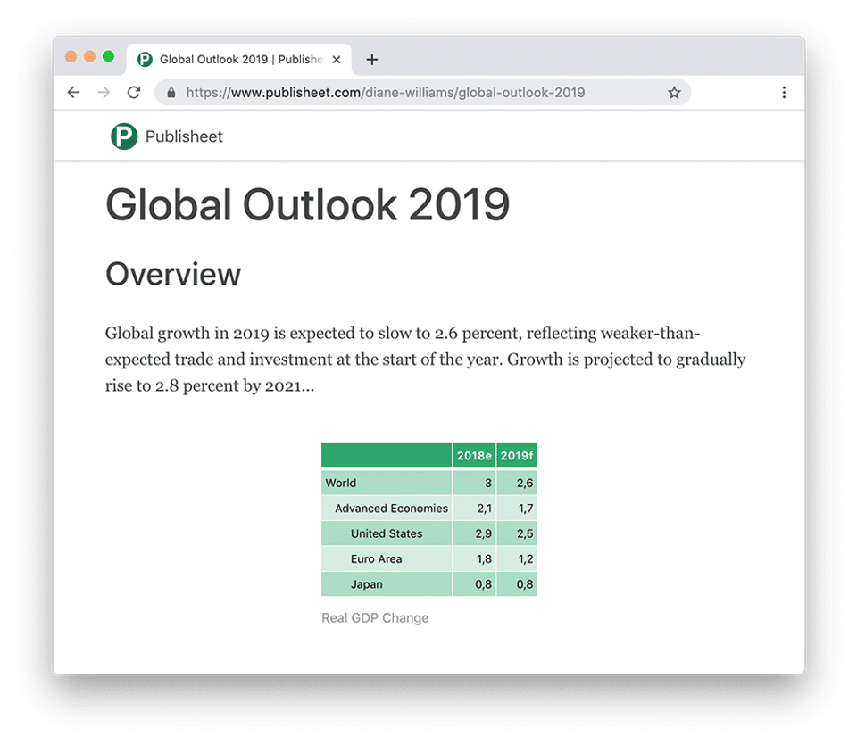Click the Overview section heading
This screenshot has width=857, height=736.
click(x=172, y=274)
